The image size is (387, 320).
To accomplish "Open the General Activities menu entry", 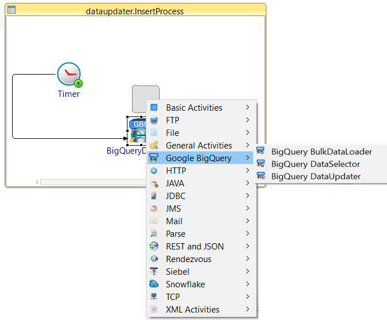I will click(199, 146).
